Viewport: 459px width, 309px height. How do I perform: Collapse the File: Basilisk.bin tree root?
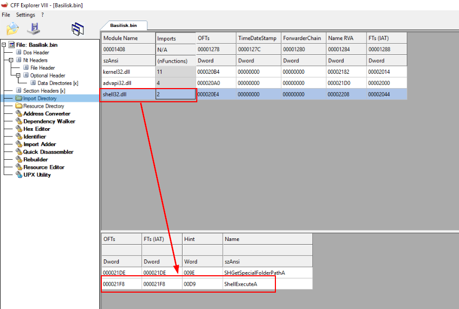[4, 45]
